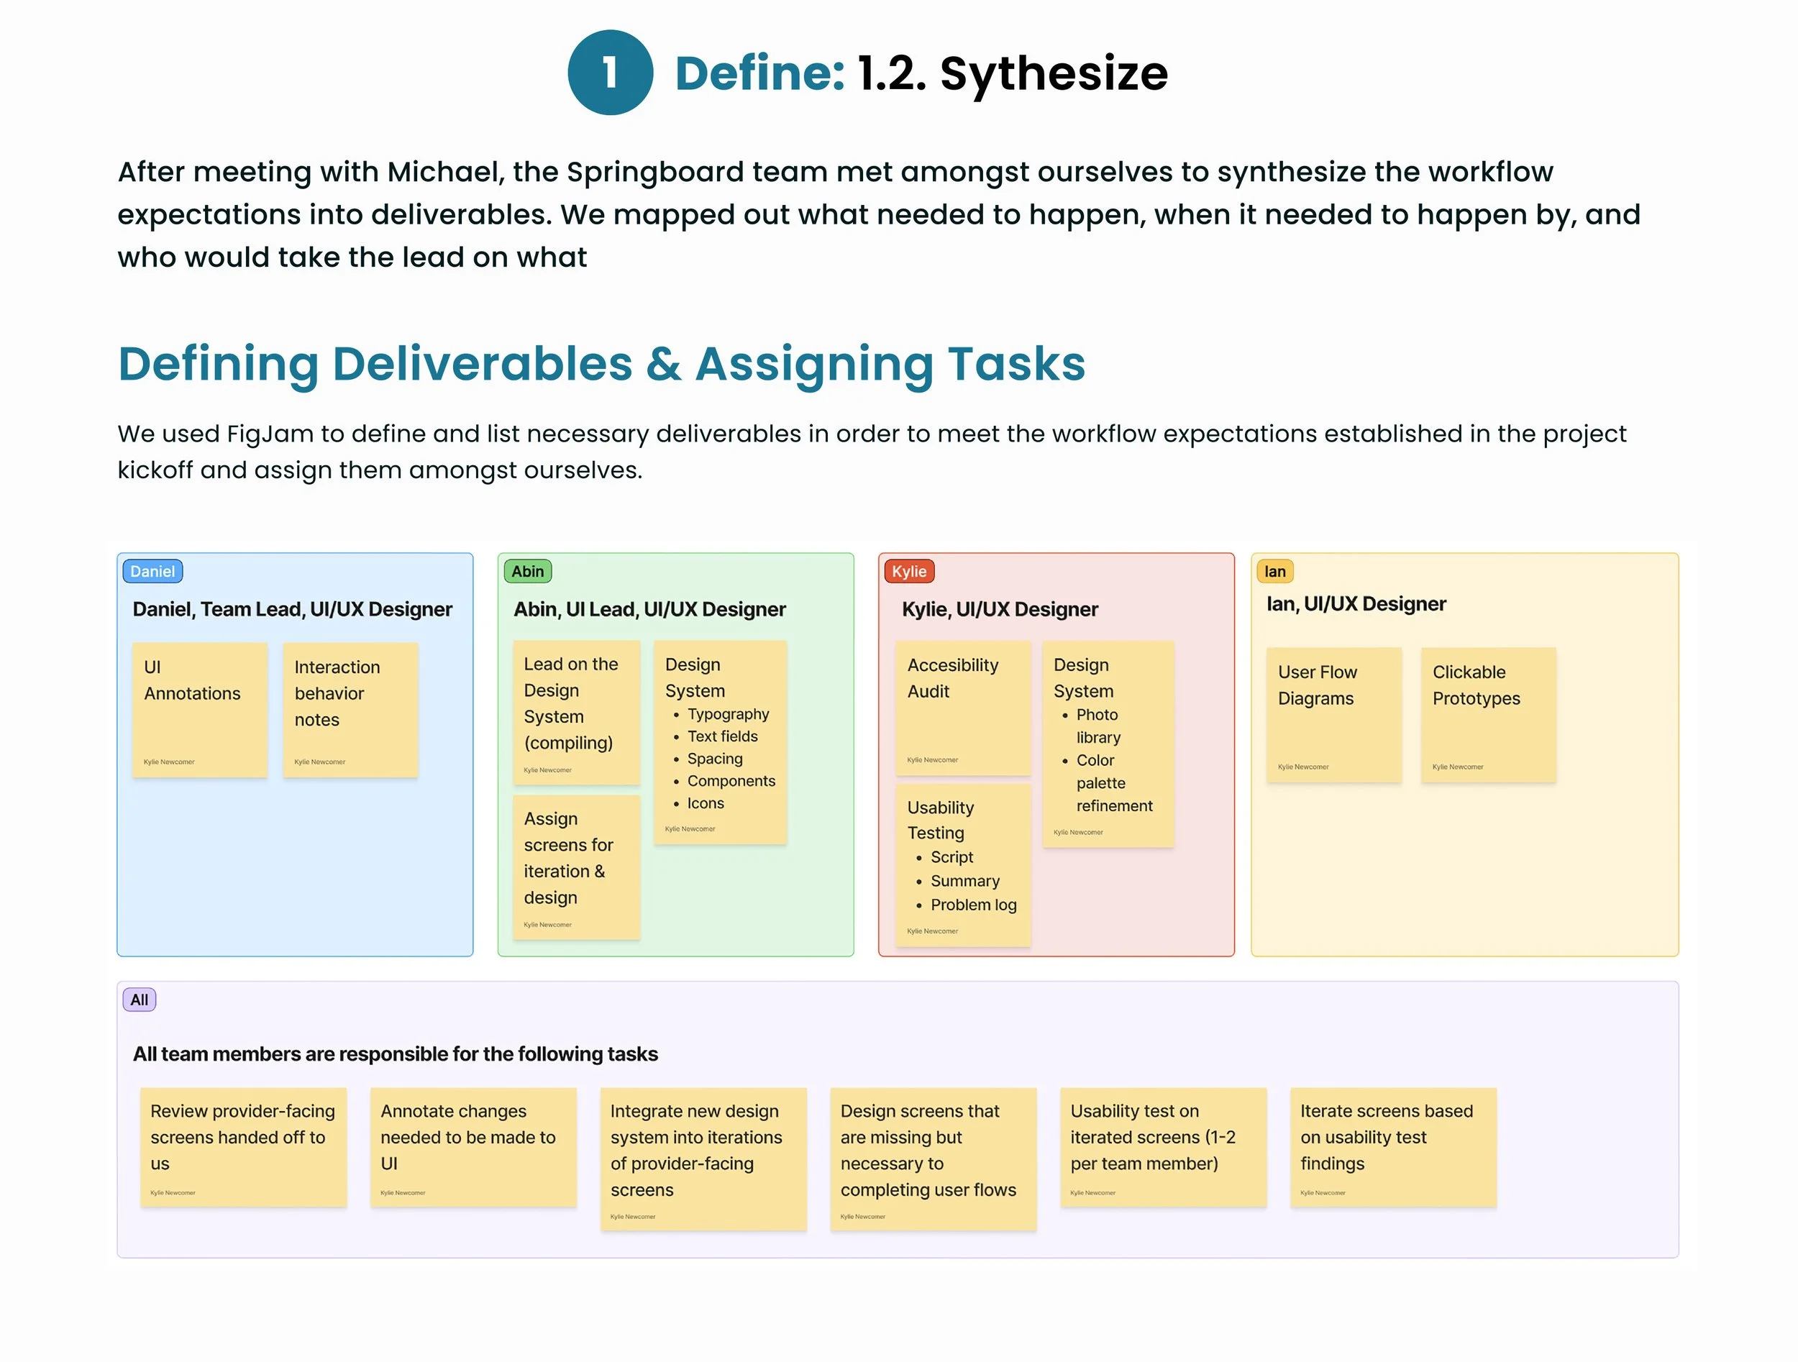Click the Interaction behavior notes sticky
The width and height of the screenshot is (1798, 1362).
coord(350,710)
